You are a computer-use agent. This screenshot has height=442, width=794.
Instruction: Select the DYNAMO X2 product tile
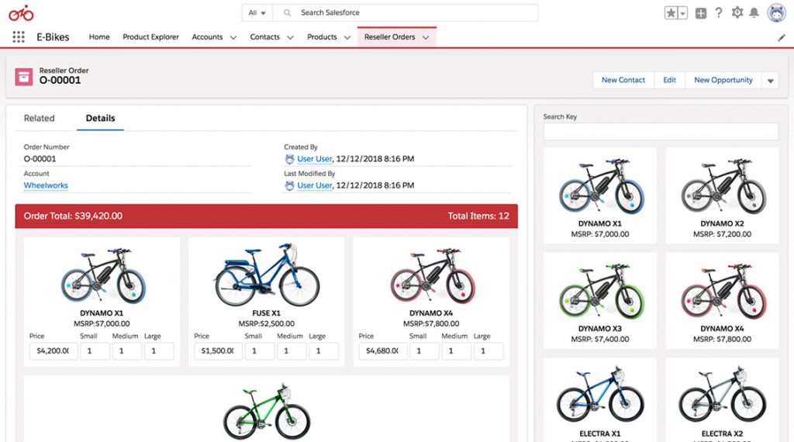[x=722, y=196]
